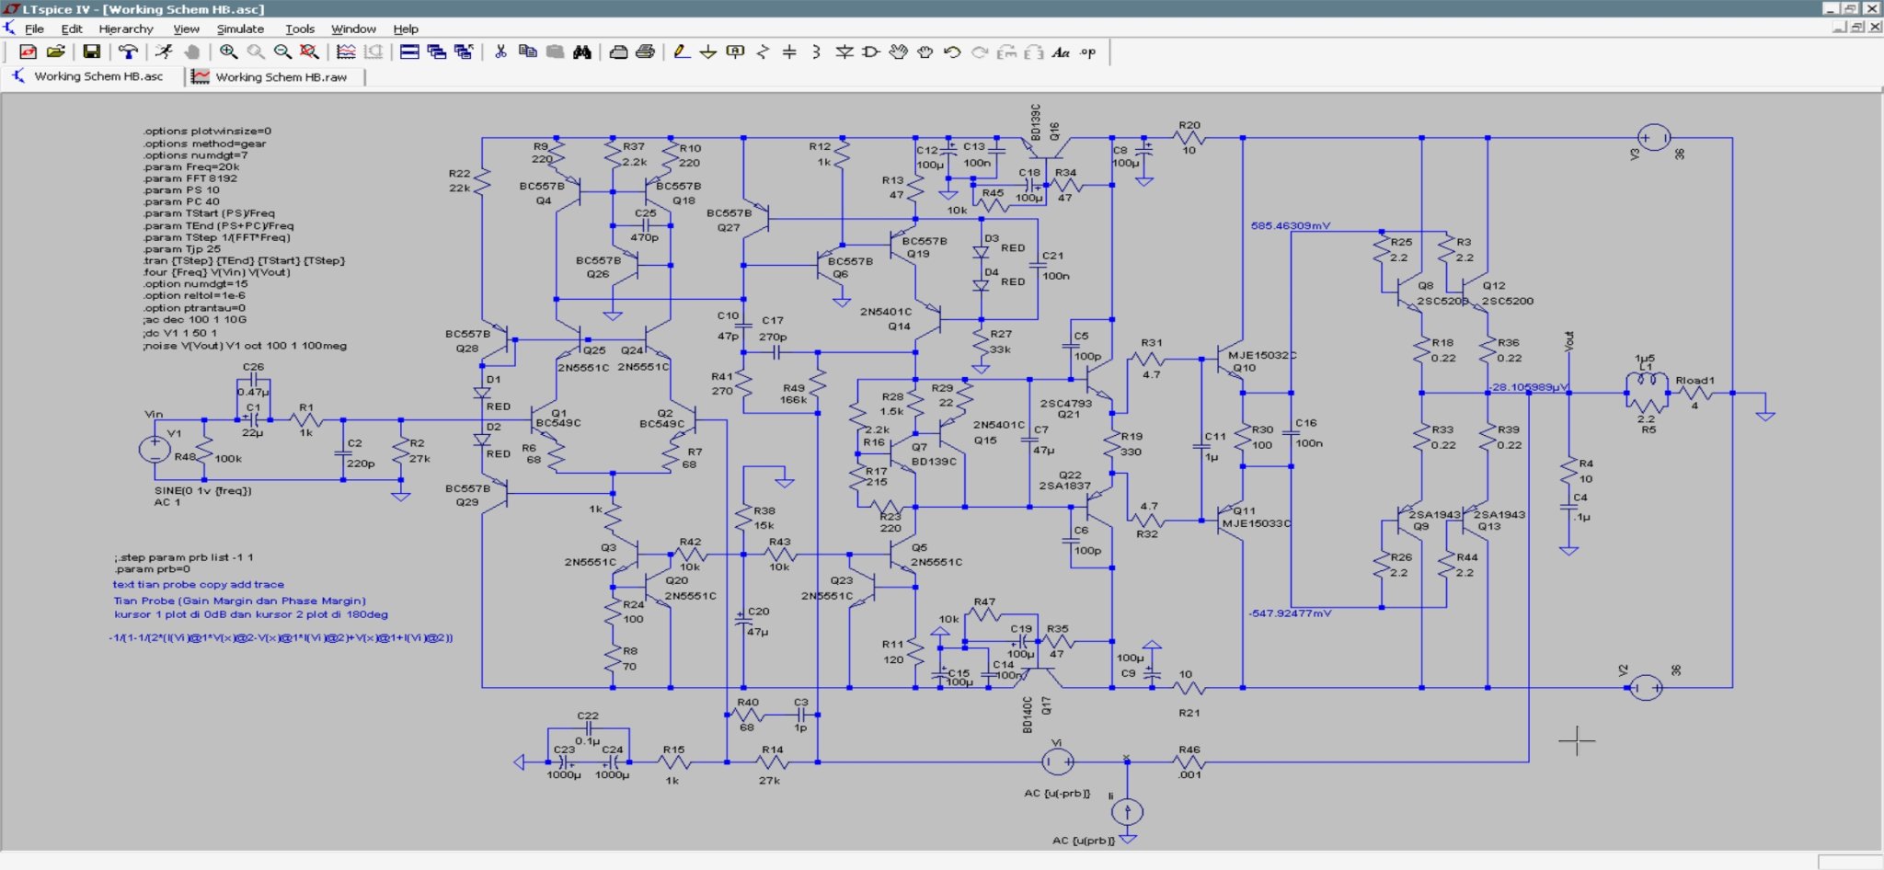Select the Draw Wire pencil tool

click(x=681, y=52)
